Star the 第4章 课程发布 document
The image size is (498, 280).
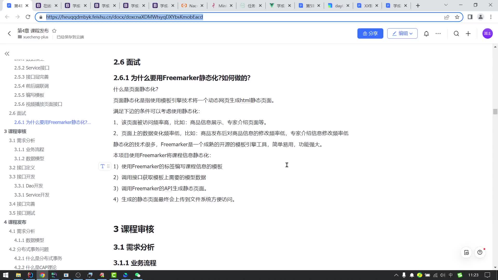(x=54, y=31)
